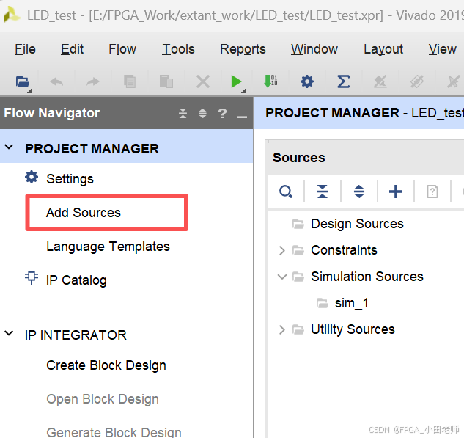Image resolution: width=464 pixels, height=438 pixels.
Task: Click the Paste icon in toolbar
Action: [166, 81]
